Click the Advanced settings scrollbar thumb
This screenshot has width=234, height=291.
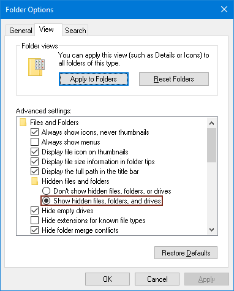(211, 145)
